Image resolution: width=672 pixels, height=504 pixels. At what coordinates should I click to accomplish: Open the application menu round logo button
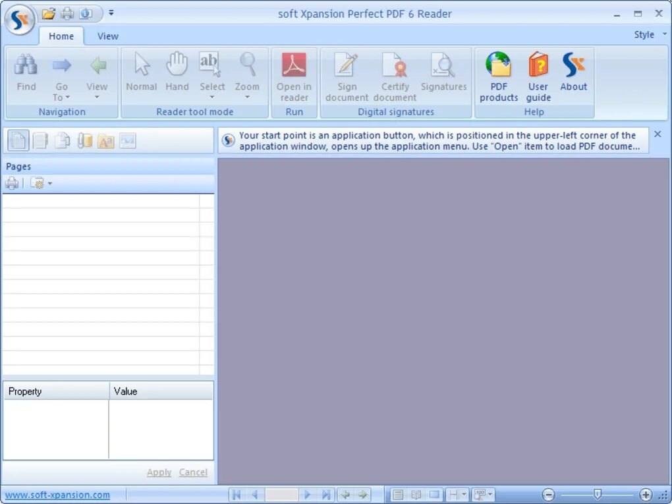(19, 20)
